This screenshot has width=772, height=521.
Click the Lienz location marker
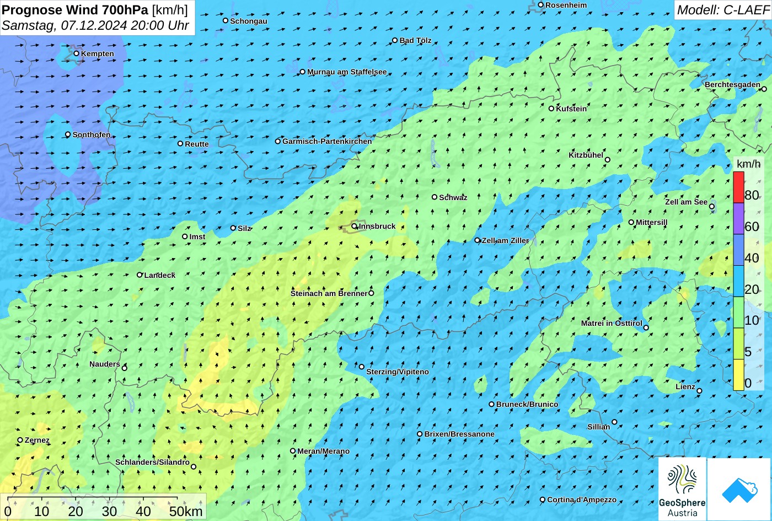699,391
